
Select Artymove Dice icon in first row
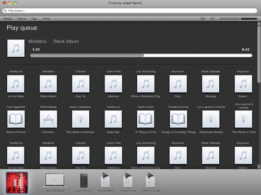(178, 84)
